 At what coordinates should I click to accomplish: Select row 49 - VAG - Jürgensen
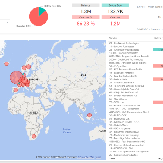(120, 128)
